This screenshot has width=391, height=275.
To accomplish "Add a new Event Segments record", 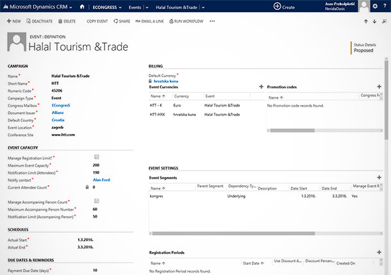I will tap(379, 178).
